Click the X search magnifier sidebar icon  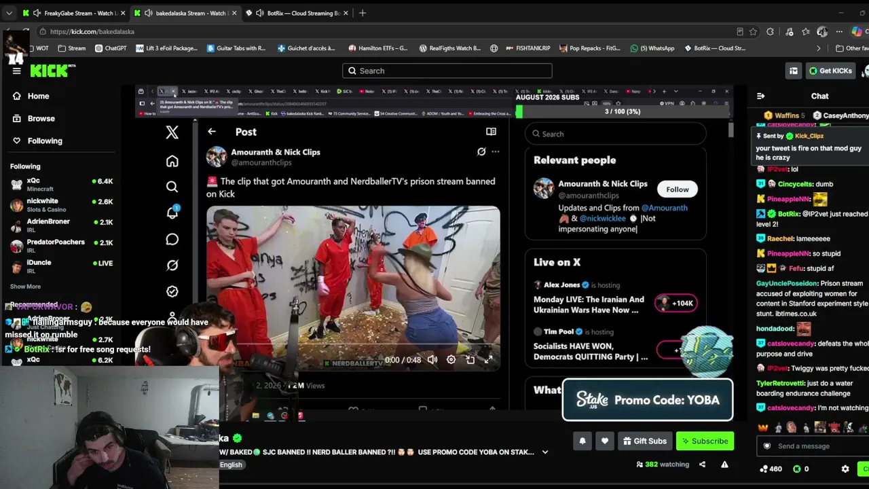tap(172, 187)
